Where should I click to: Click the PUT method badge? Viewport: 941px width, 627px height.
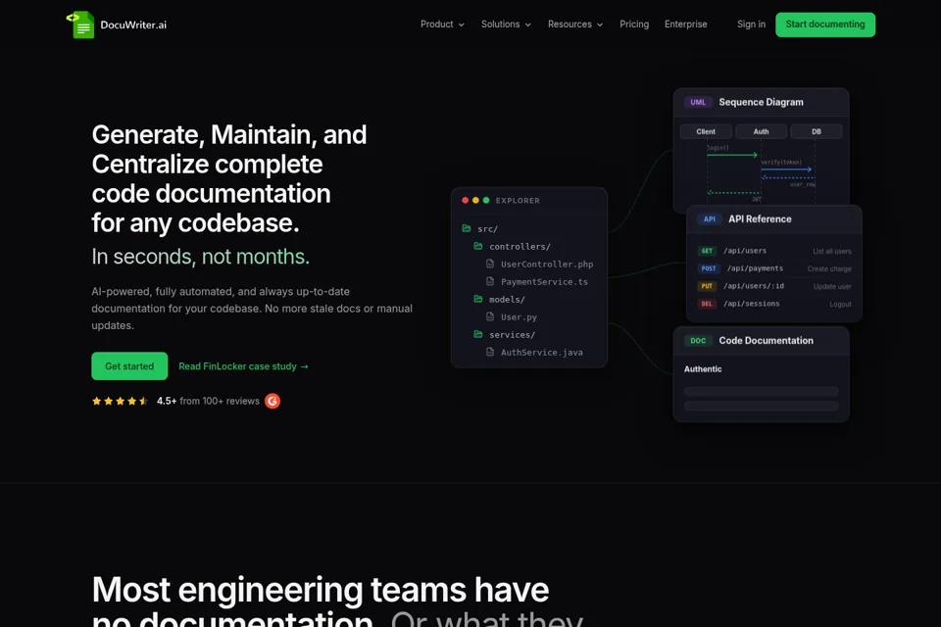click(x=707, y=286)
